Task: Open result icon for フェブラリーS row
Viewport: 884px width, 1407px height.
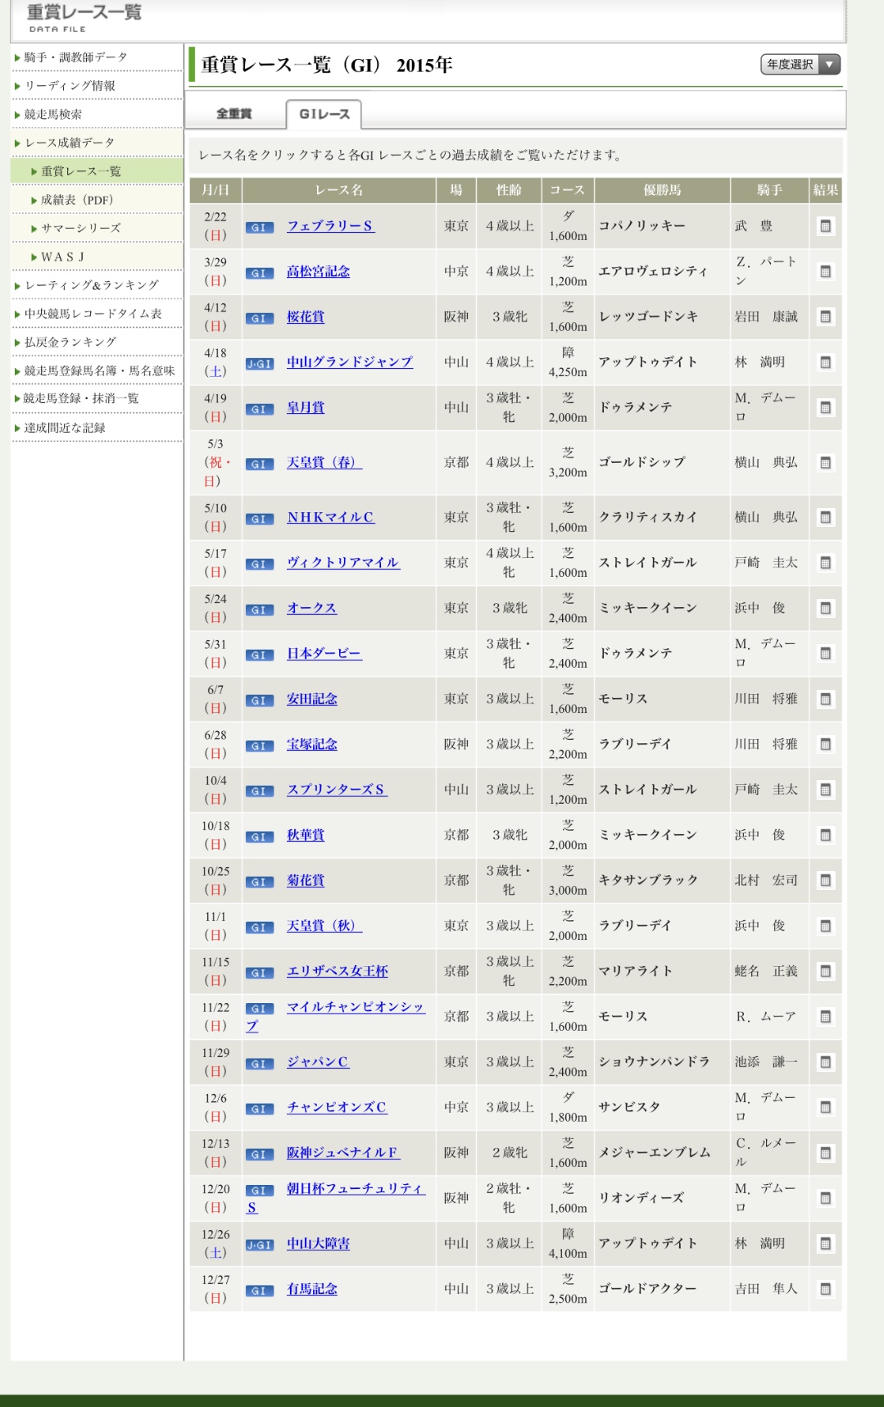Action: (x=825, y=226)
